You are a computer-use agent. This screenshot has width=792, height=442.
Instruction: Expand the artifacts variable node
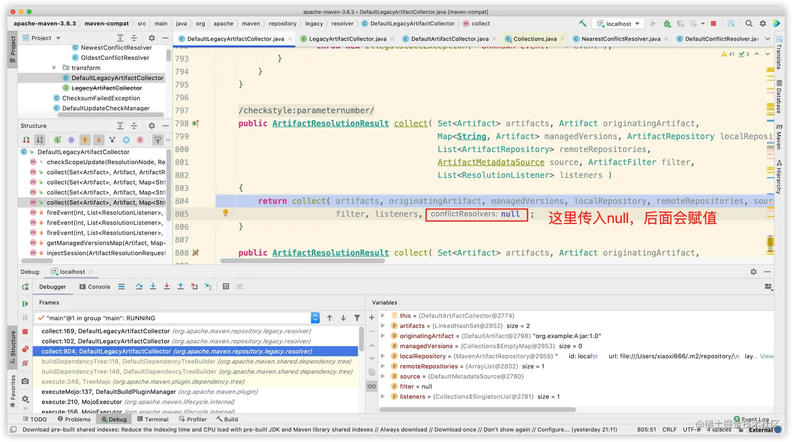[383, 325]
